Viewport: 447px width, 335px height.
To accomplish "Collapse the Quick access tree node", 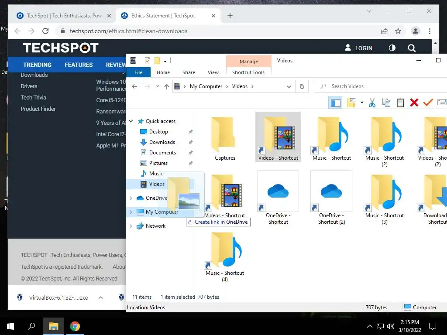I will coord(131,121).
